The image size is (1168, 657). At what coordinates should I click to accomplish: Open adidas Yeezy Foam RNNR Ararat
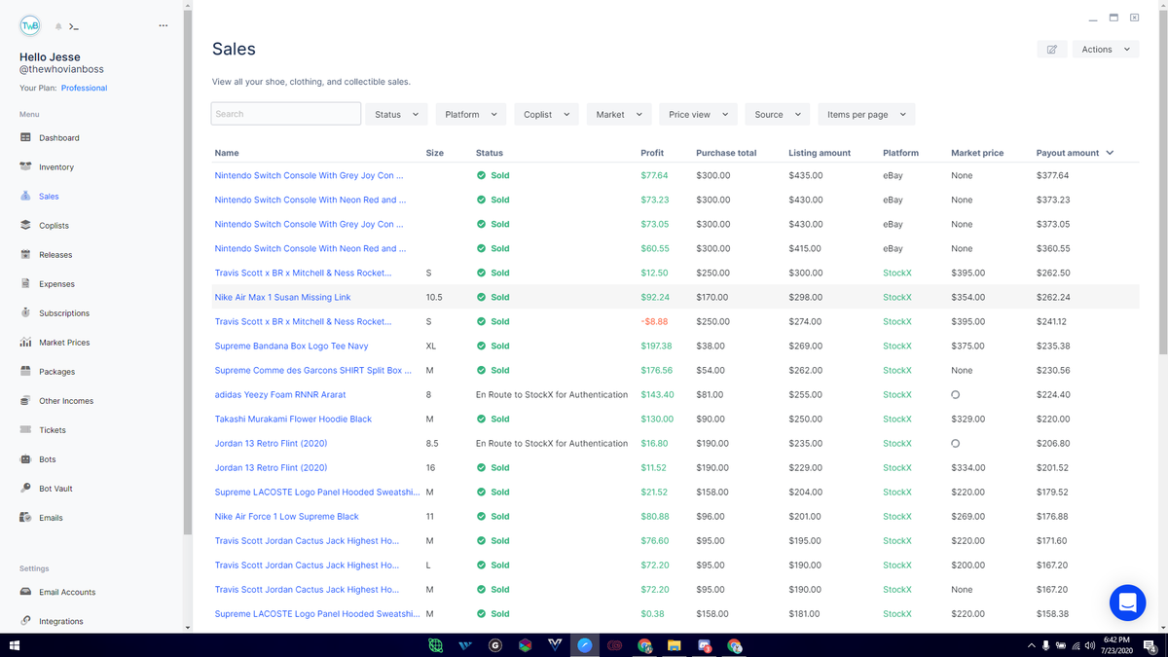coord(280,394)
